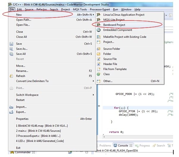Open the Processor Expert menu
Screen dimensions: 179x157
(100, 9)
